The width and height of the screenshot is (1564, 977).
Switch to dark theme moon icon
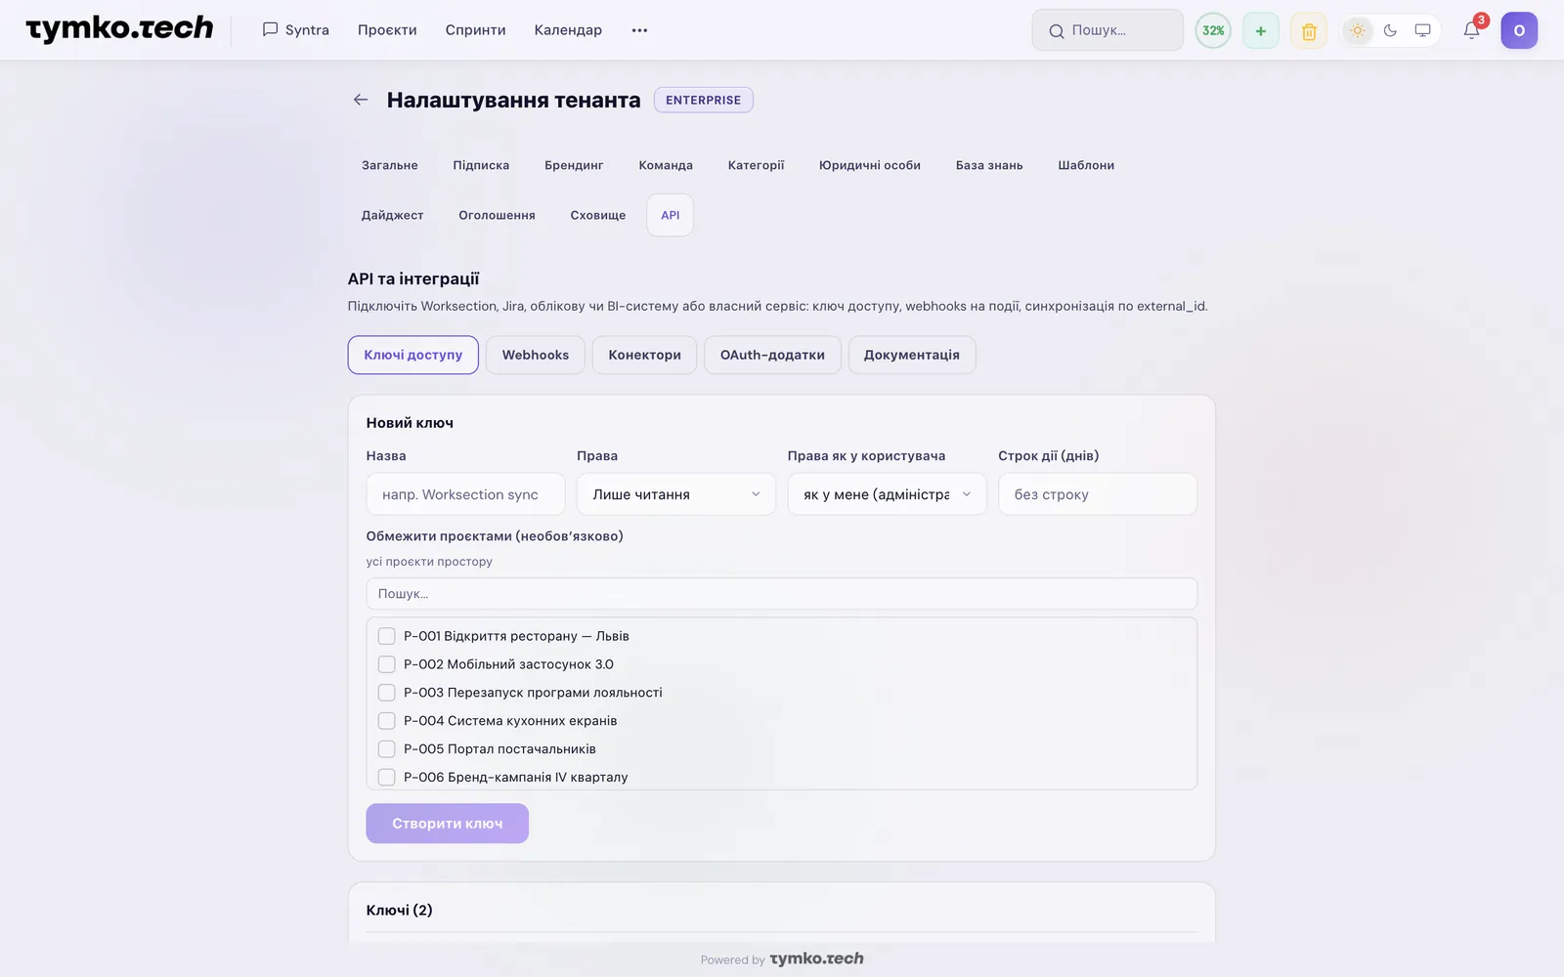click(1390, 30)
